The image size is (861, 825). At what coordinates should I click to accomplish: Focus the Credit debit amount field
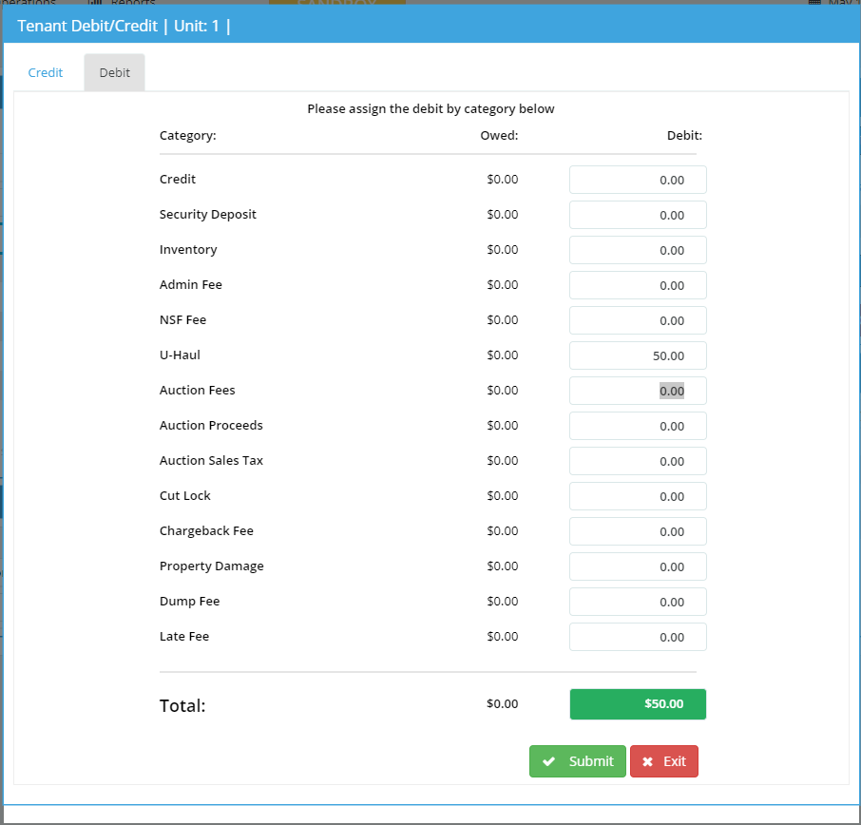pyautogui.click(x=638, y=180)
